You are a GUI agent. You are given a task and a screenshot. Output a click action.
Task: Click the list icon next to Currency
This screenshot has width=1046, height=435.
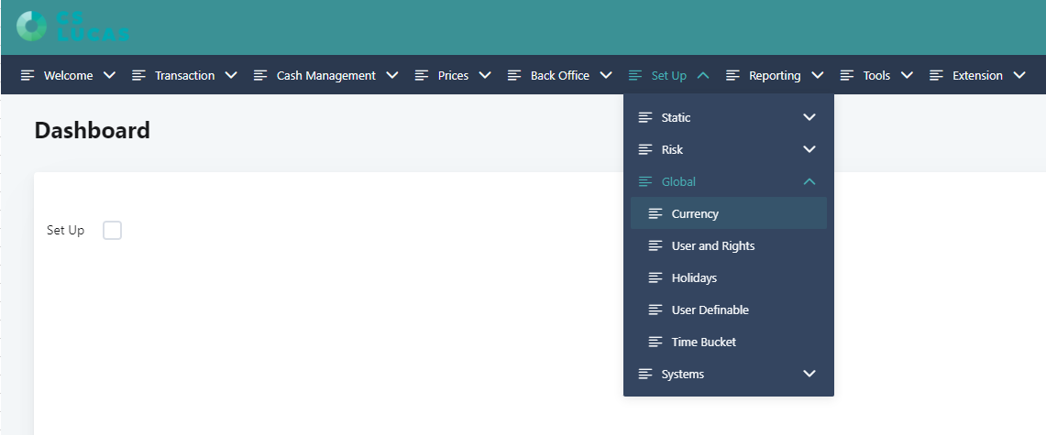(x=655, y=214)
